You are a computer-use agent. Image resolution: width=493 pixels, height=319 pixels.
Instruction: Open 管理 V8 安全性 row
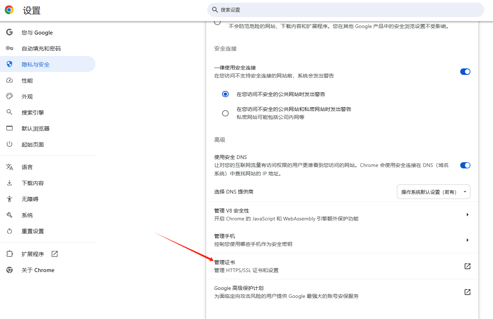point(342,215)
